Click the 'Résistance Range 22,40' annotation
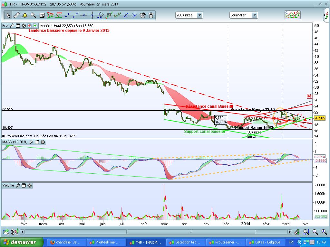330x247 pixels. (x=253, y=110)
